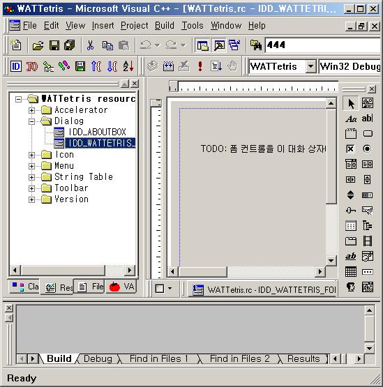Select IDD_ABOUTBOX dialog resource
Image resolution: width=383 pixels, height=387 pixels.
pyautogui.click(x=97, y=132)
